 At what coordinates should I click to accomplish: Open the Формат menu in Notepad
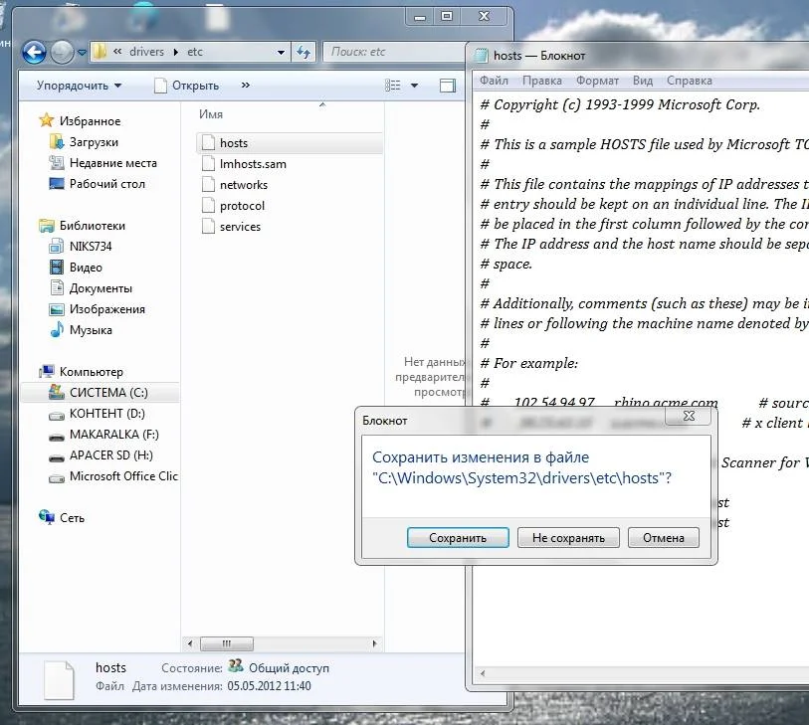597,81
